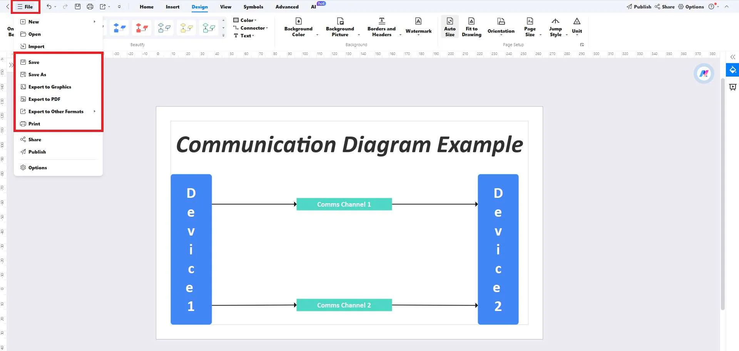Viewport: 739px width, 351px height.
Task: Choose Save in the File menu
Action: pyautogui.click(x=59, y=62)
